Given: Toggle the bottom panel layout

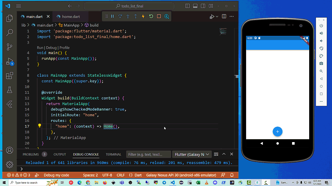Looking at the screenshot, I should 195,6.
